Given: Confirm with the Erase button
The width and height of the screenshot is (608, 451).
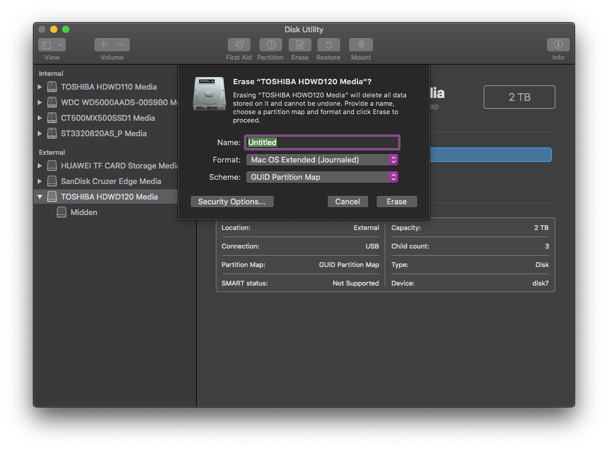Looking at the screenshot, I should pyautogui.click(x=396, y=201).
